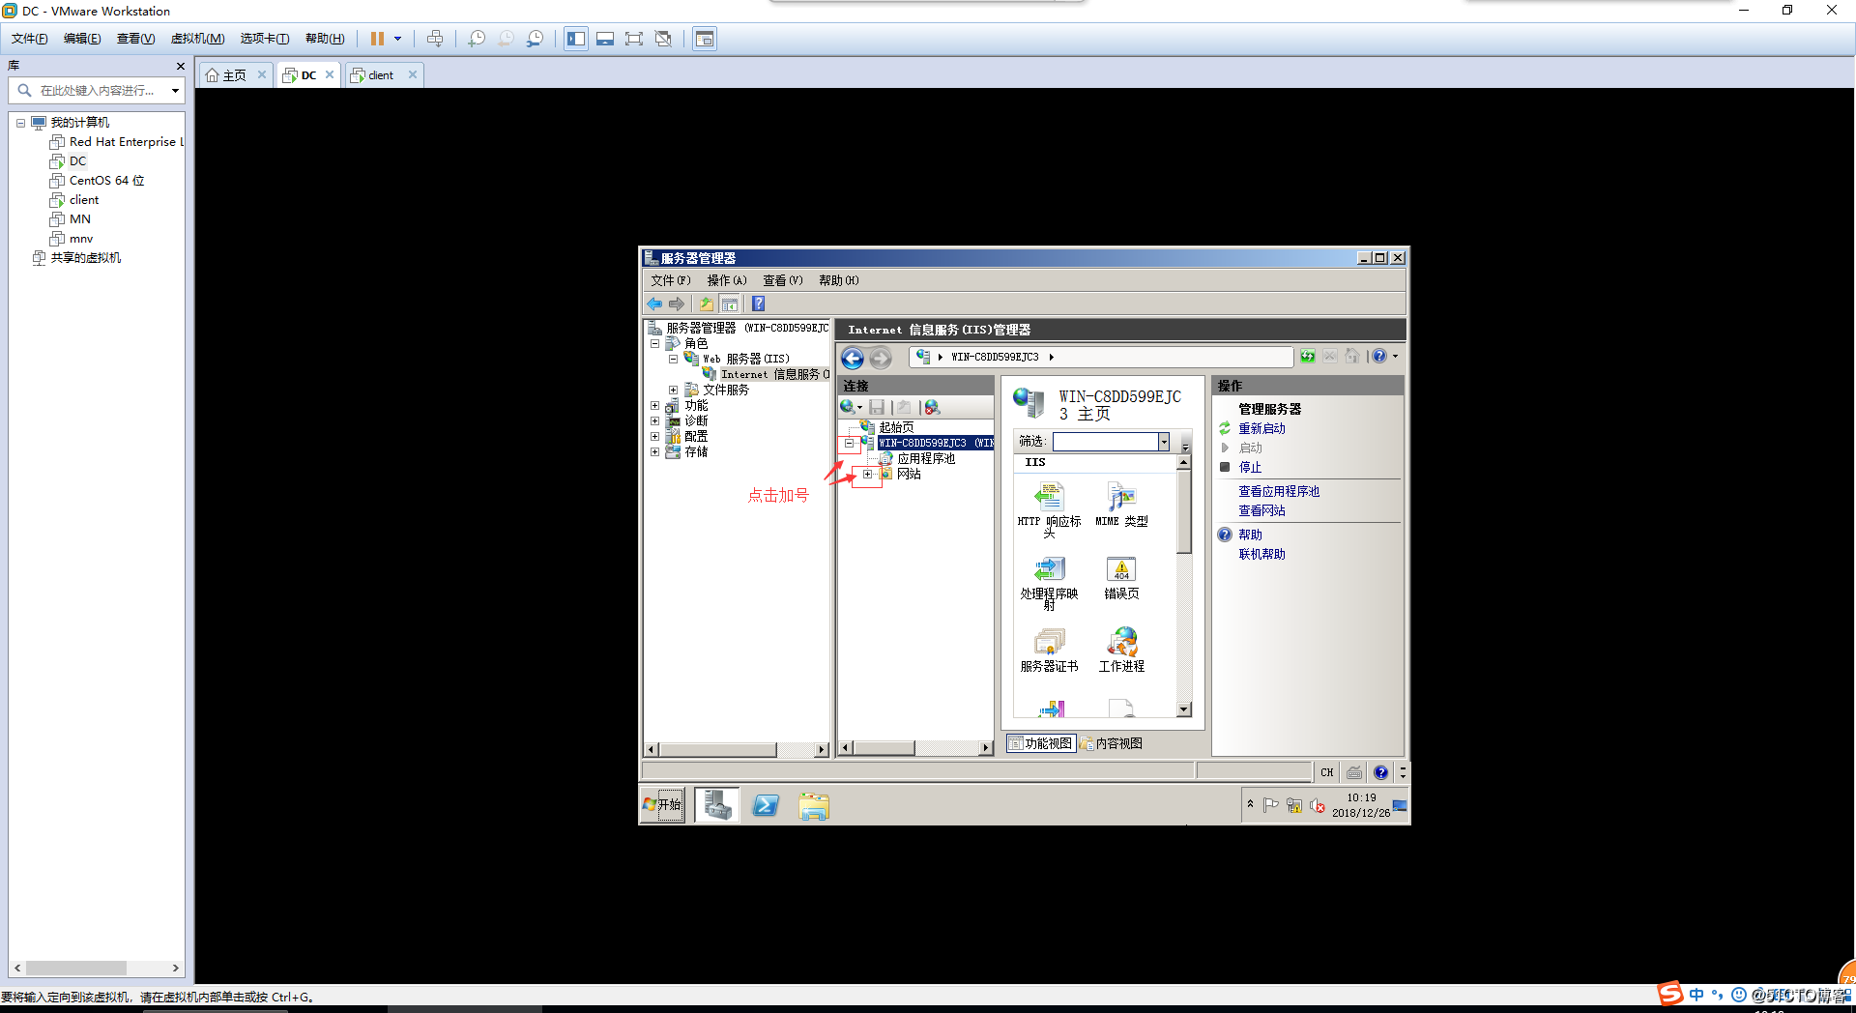Click 联机帮助 link
1856x1013 pixels.
tap(1261, 554)
